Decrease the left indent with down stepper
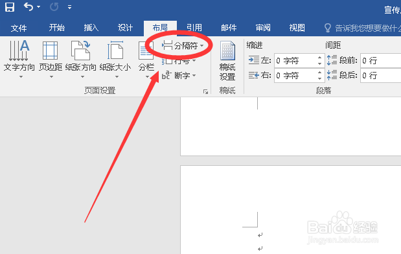401x254 pixels. [319, 63]
